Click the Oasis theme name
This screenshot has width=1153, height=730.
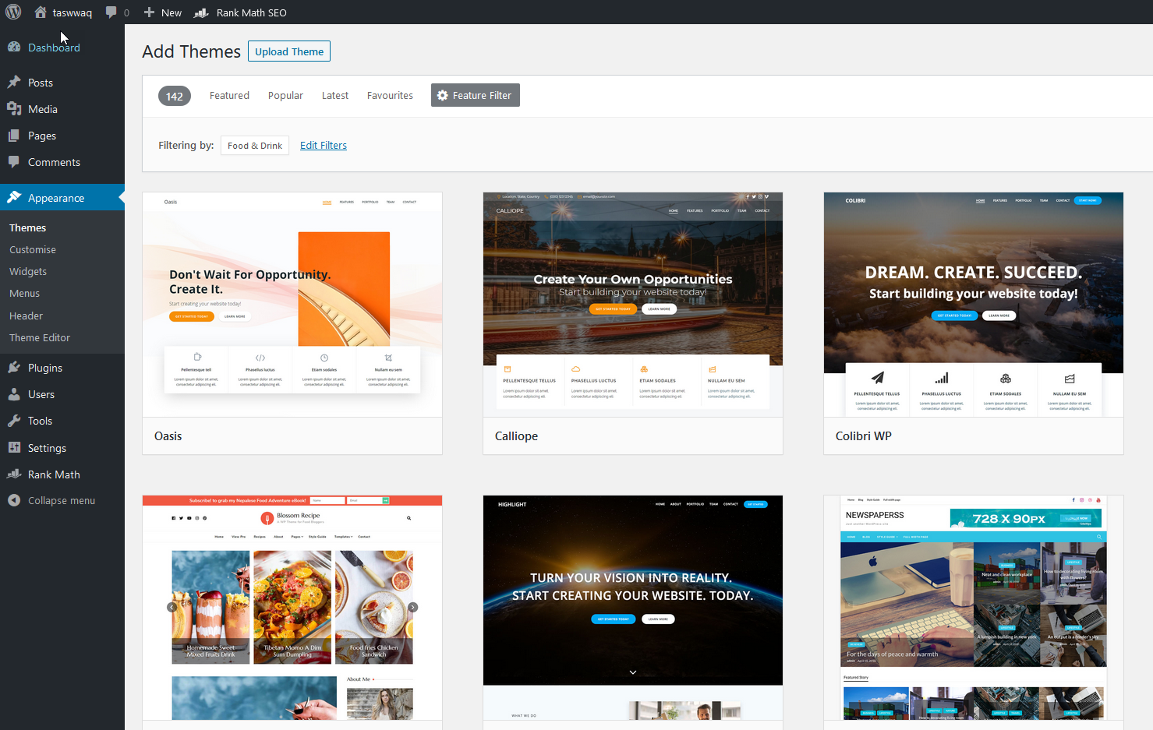click(168, 436)
